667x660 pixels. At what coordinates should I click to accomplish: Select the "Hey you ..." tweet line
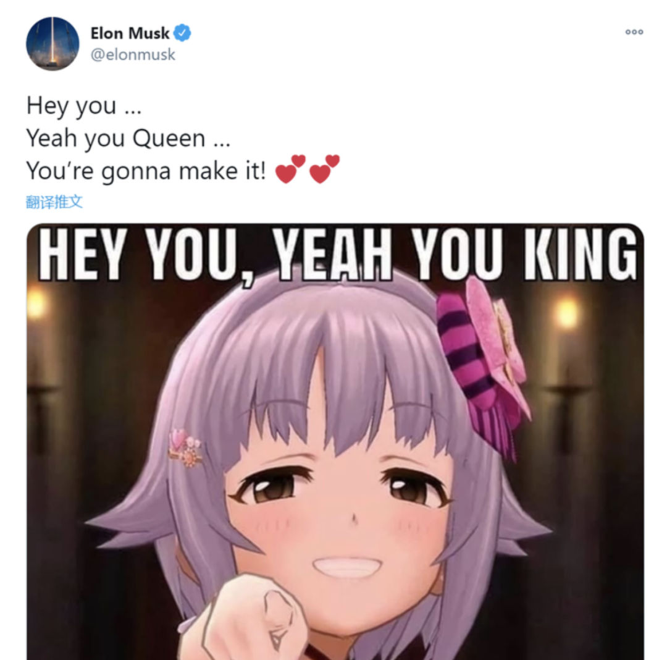click(x=84, y=106)
